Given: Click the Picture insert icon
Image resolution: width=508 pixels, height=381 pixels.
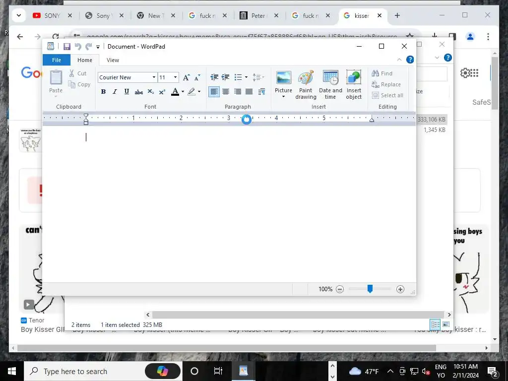Looking at the screenshot, I should click(283, 78).
